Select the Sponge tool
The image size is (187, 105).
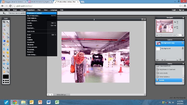tap(8, 52)
